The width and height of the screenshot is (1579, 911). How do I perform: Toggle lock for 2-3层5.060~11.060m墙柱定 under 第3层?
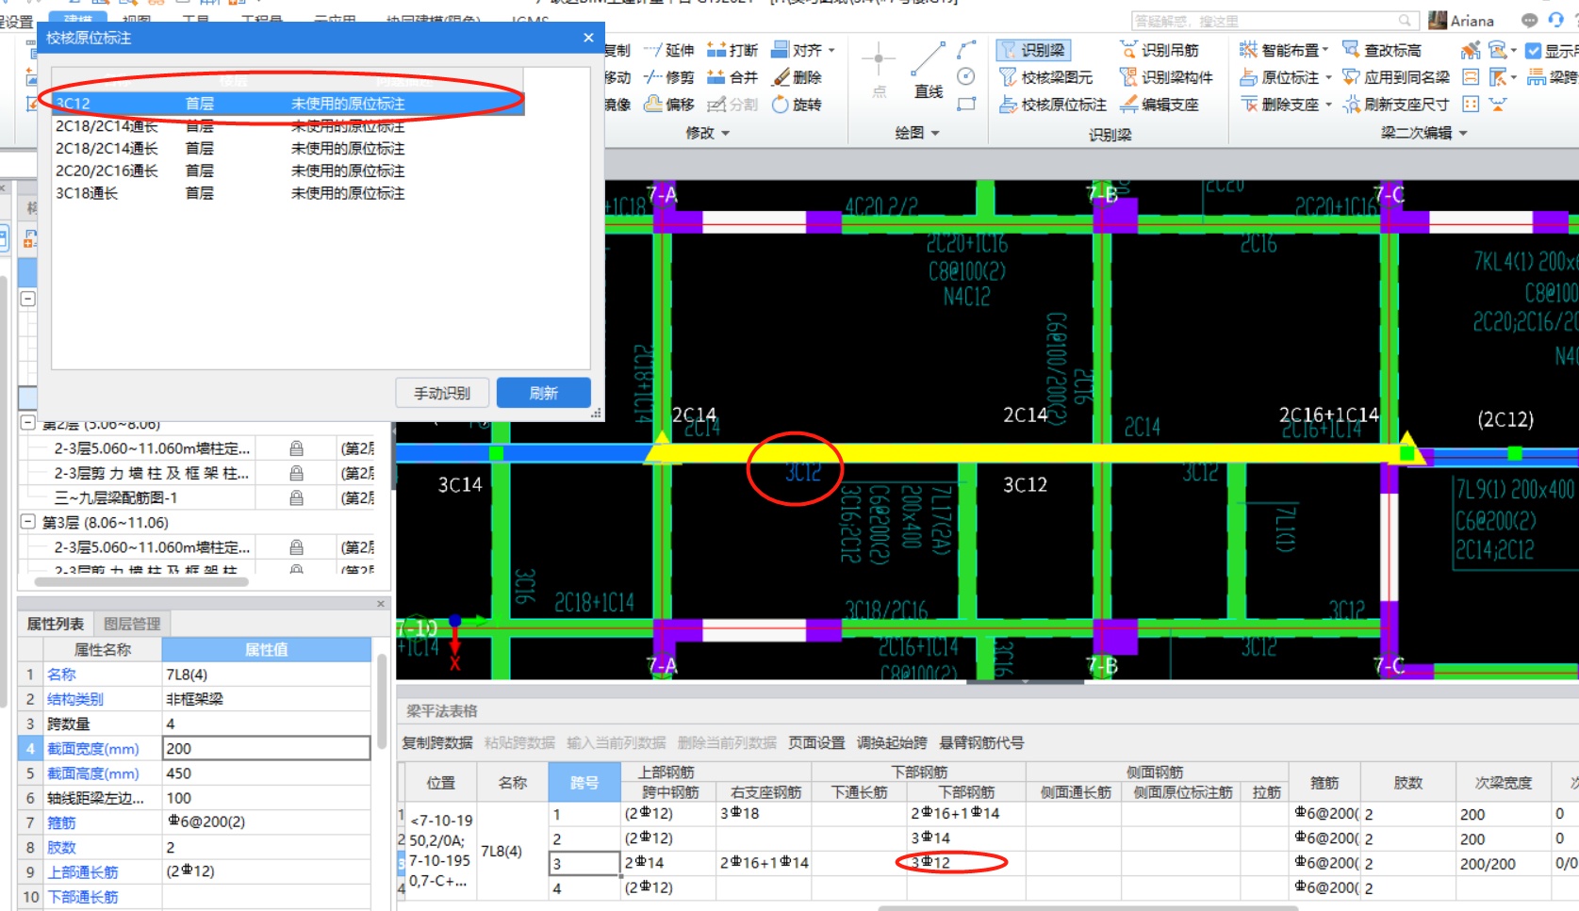tap(296, 547)
